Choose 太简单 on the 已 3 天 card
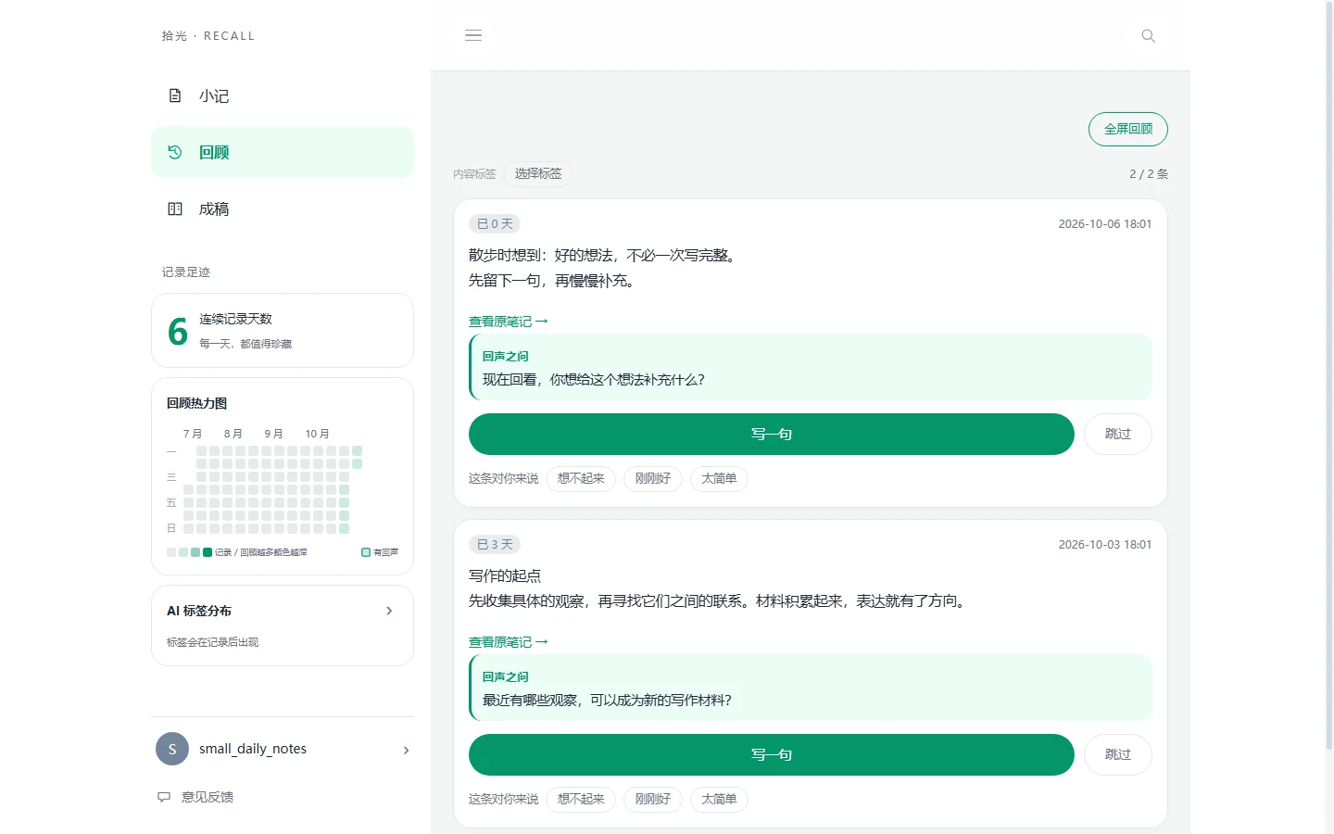Screen dimensions: 1334x834 [719, 799]
